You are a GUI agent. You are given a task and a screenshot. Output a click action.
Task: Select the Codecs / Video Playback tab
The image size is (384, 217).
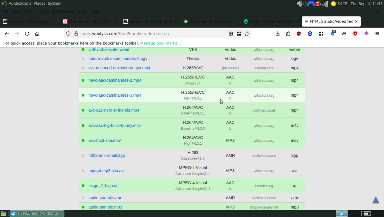click(270, 21)
